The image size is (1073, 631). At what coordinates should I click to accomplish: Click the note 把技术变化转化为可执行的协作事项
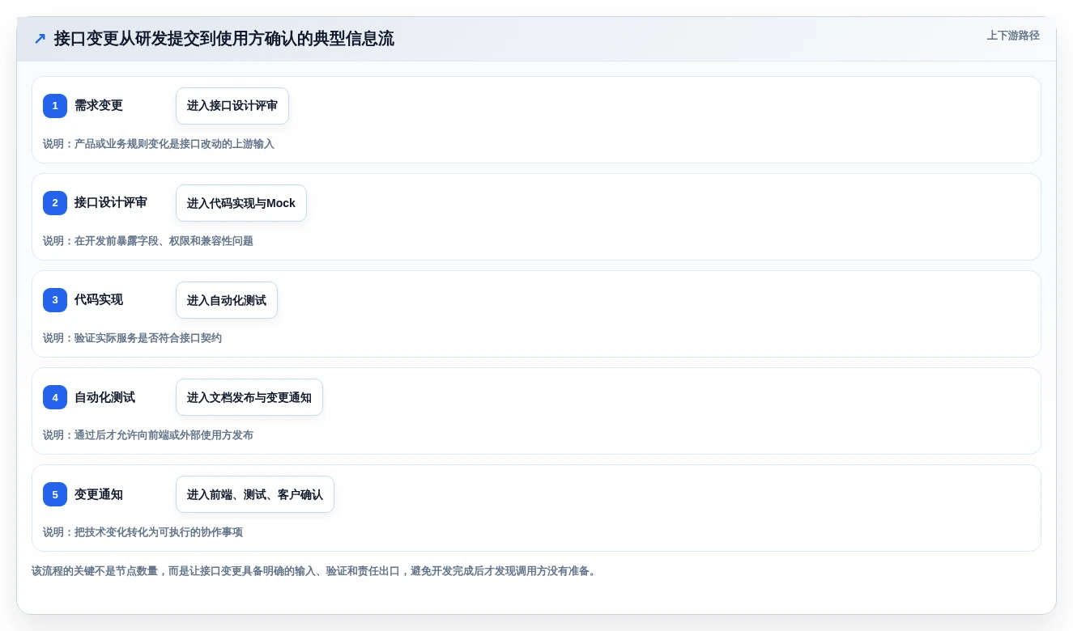(143, 532)
